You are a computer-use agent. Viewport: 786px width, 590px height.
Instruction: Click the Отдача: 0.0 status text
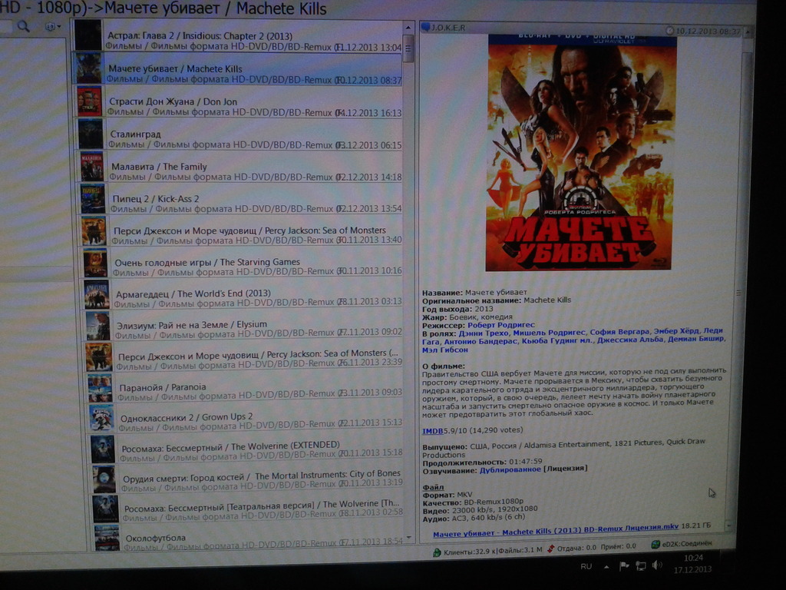[576, 548]
